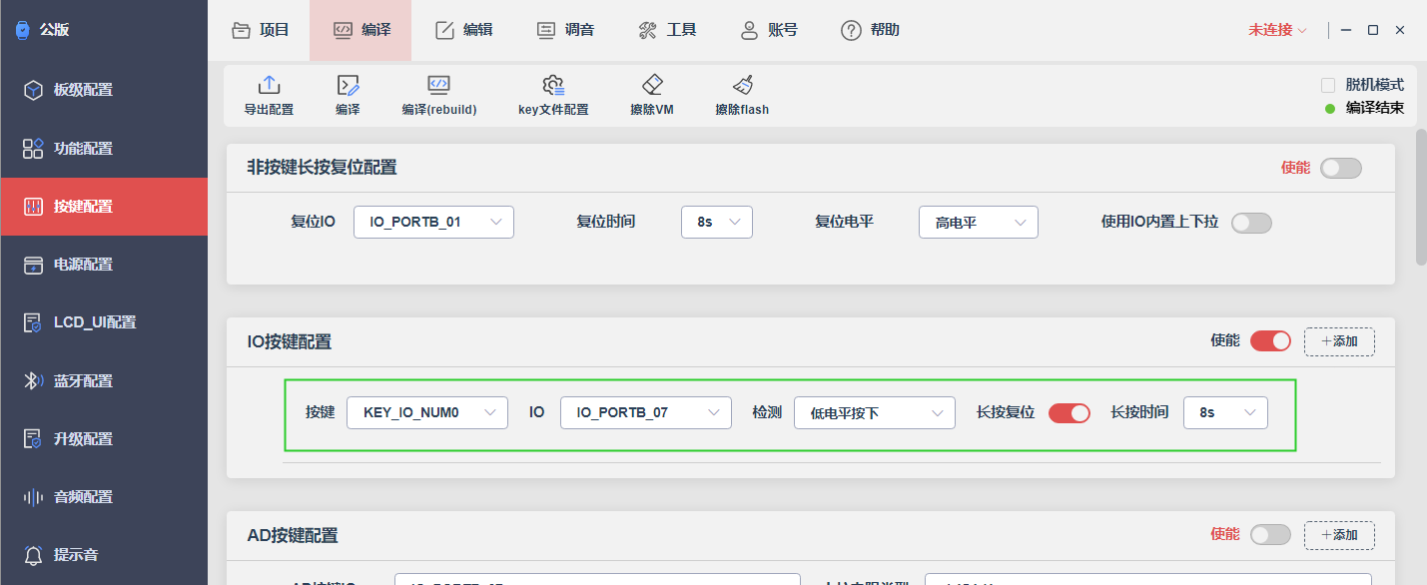Click 添加 button in IO按键配置
The image size is (1427, 585).
[x=1339, y=341]
